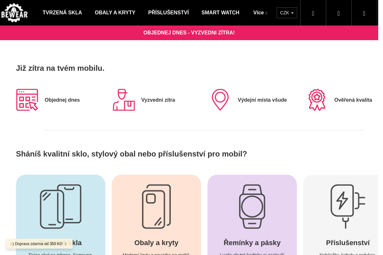The image size is (383, 255).
Task: Click the location pin icon
Action: coord(220,100)
